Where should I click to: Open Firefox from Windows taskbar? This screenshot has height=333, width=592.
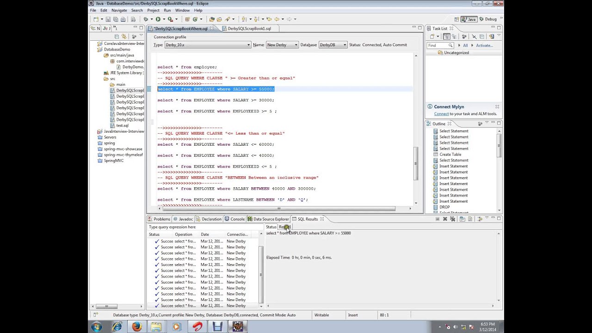point(136,327)
